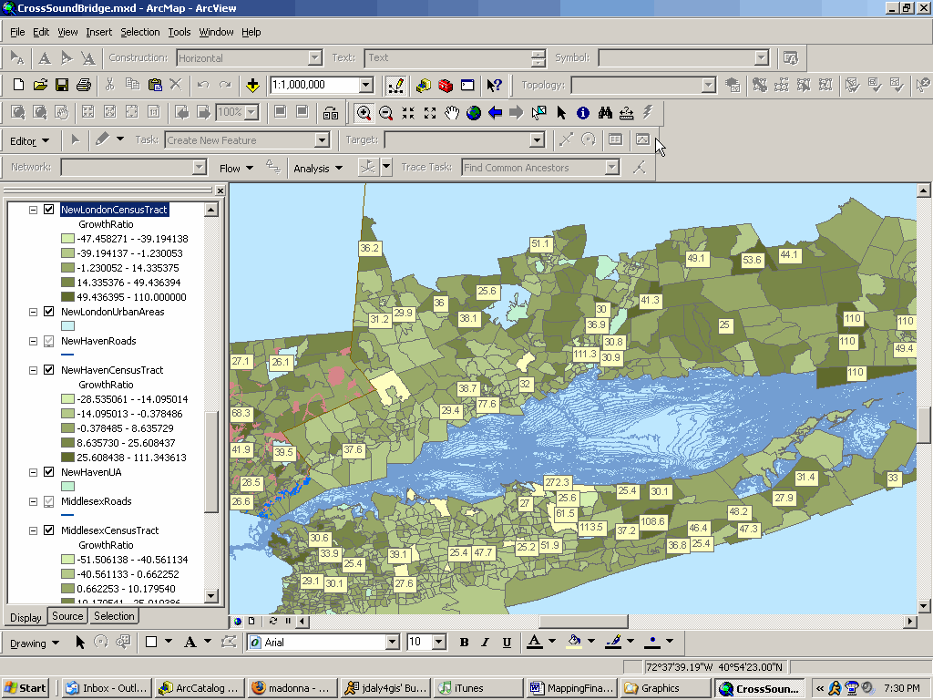
Task: Open the map scale dropdown
Action: coord(365,86)
